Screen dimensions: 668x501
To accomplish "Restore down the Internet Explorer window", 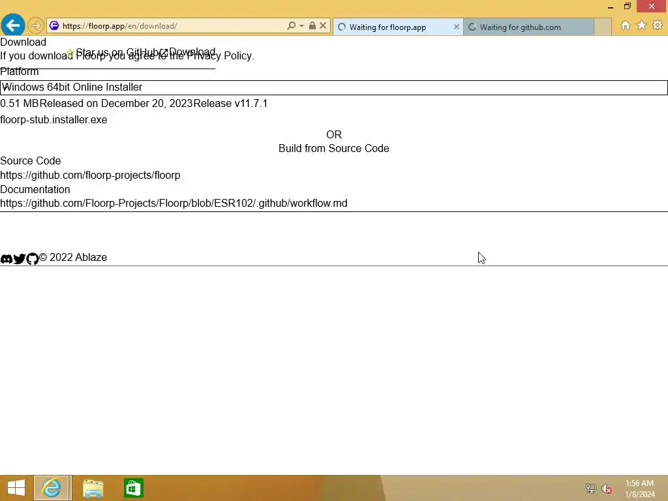I will pos(627,6).
